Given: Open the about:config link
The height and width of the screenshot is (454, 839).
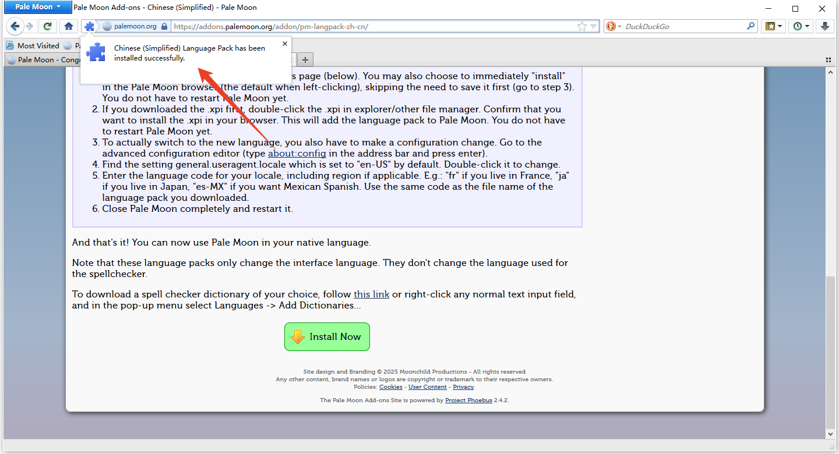Looking at the screenshot, I should [x=297, y=154].
